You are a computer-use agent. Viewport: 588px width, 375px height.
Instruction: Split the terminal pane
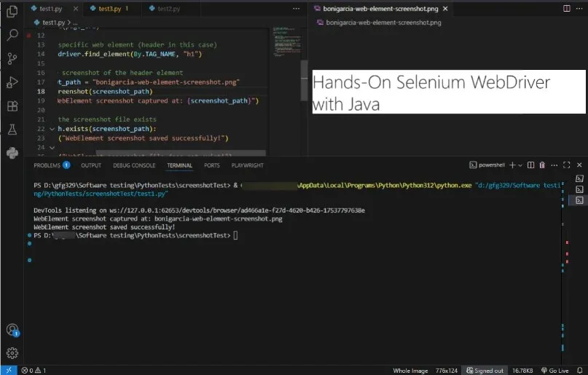point(531,165)
